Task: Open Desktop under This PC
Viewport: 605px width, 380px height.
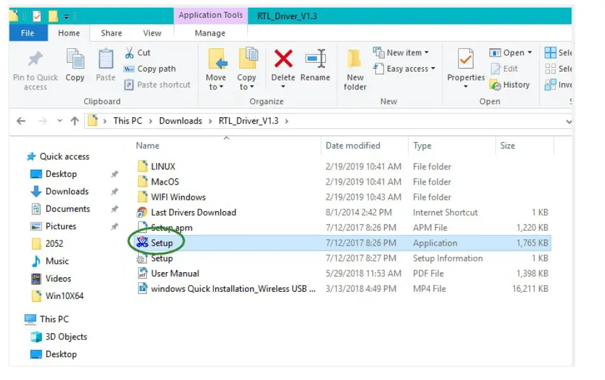Action: click(x=61, y=354)
